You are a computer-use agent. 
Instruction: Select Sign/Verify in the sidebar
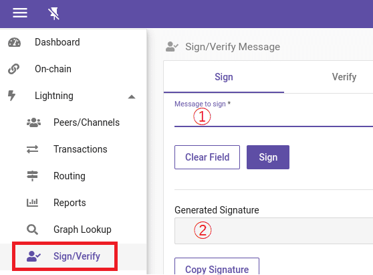pos(65,256)
